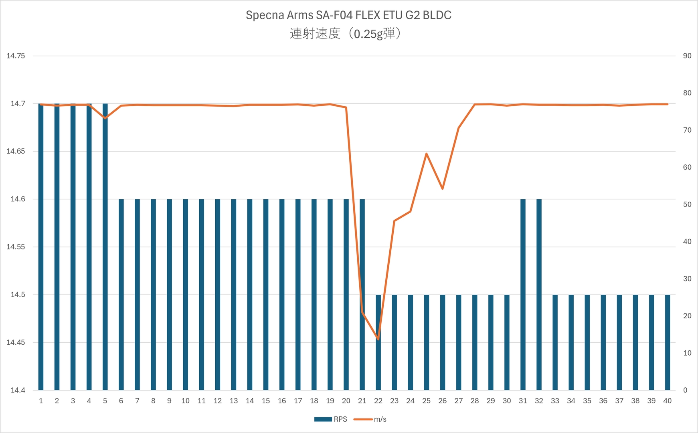The image size is (698, 433).
Task: Click the m/s orange legend line
Action: 363,419
